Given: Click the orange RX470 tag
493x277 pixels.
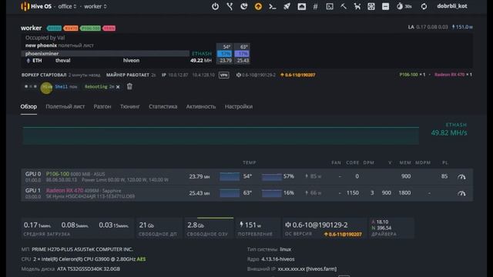Looking at the screenshot, I should click(71, 28).
